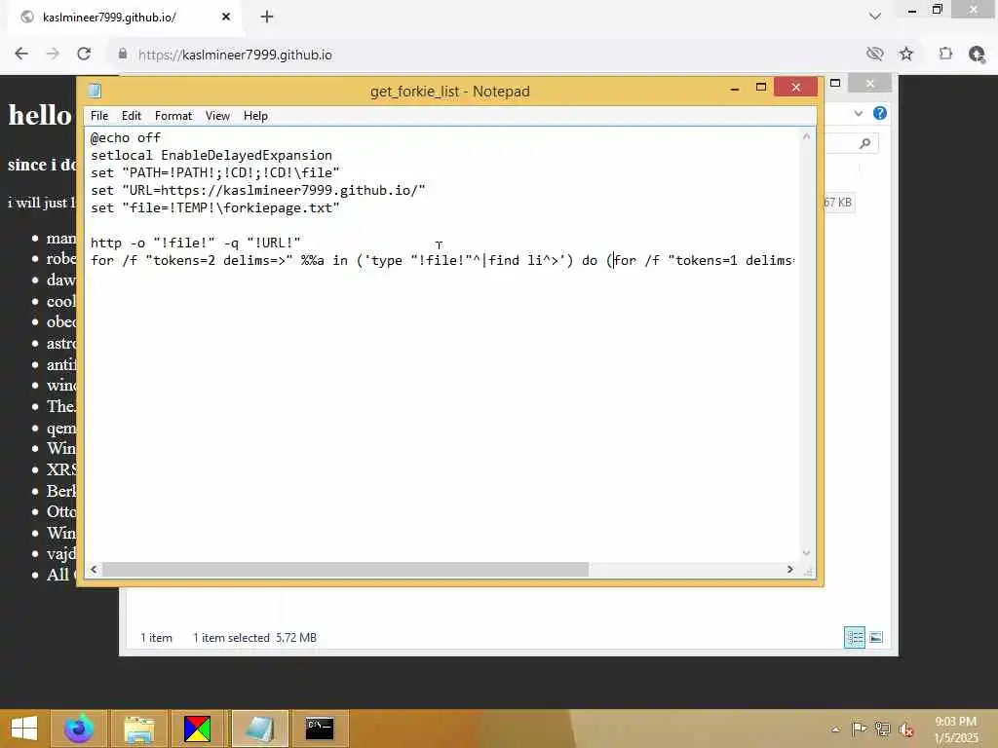
Task: Click the horizontal scrollbar thumb in Notepad
Action: click(346, 569)
